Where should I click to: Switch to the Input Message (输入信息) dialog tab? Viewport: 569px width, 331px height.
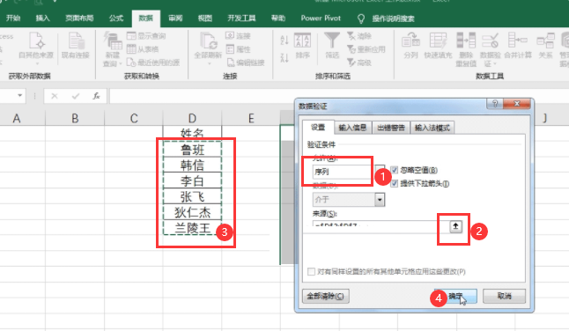(x=352, y=128)
